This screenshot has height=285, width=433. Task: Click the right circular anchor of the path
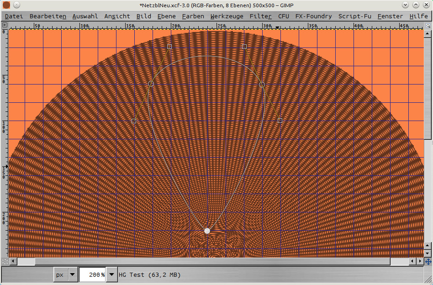tap(262, 84)
